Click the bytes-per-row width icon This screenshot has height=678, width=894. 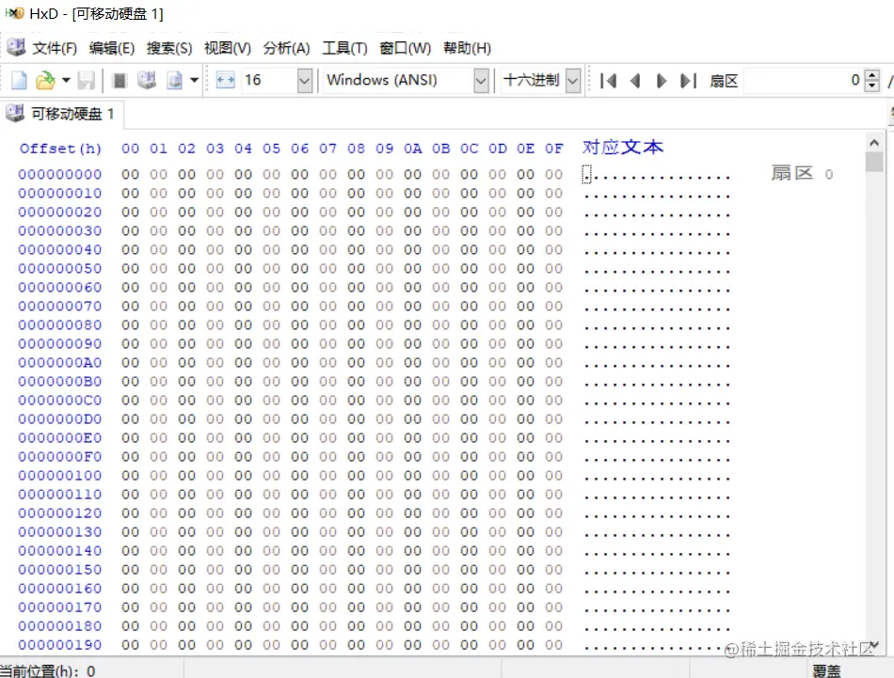click(225, 80)
